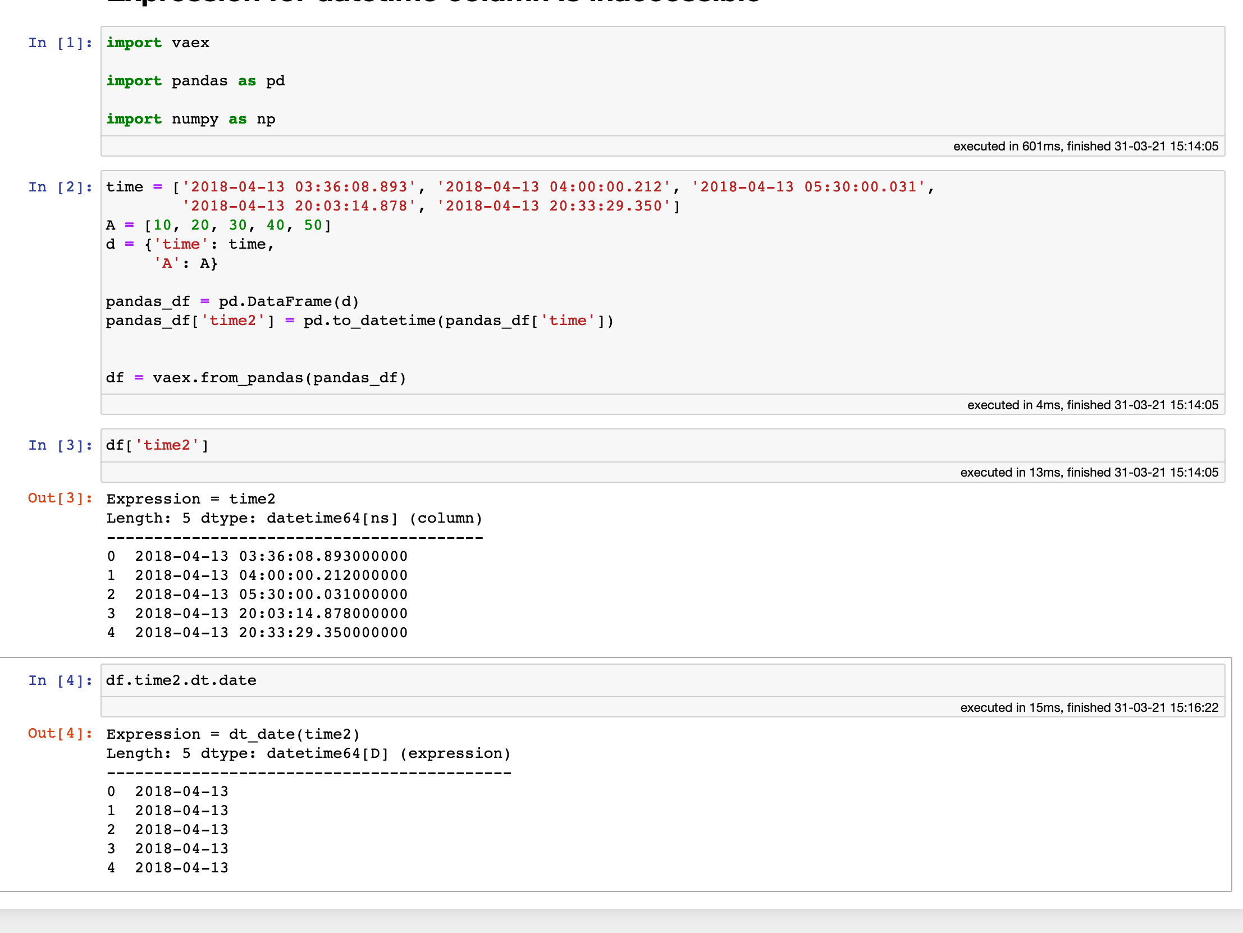Click the Out[3] output label
This screenshot has height=933, width=1243.
pos(60,498)
